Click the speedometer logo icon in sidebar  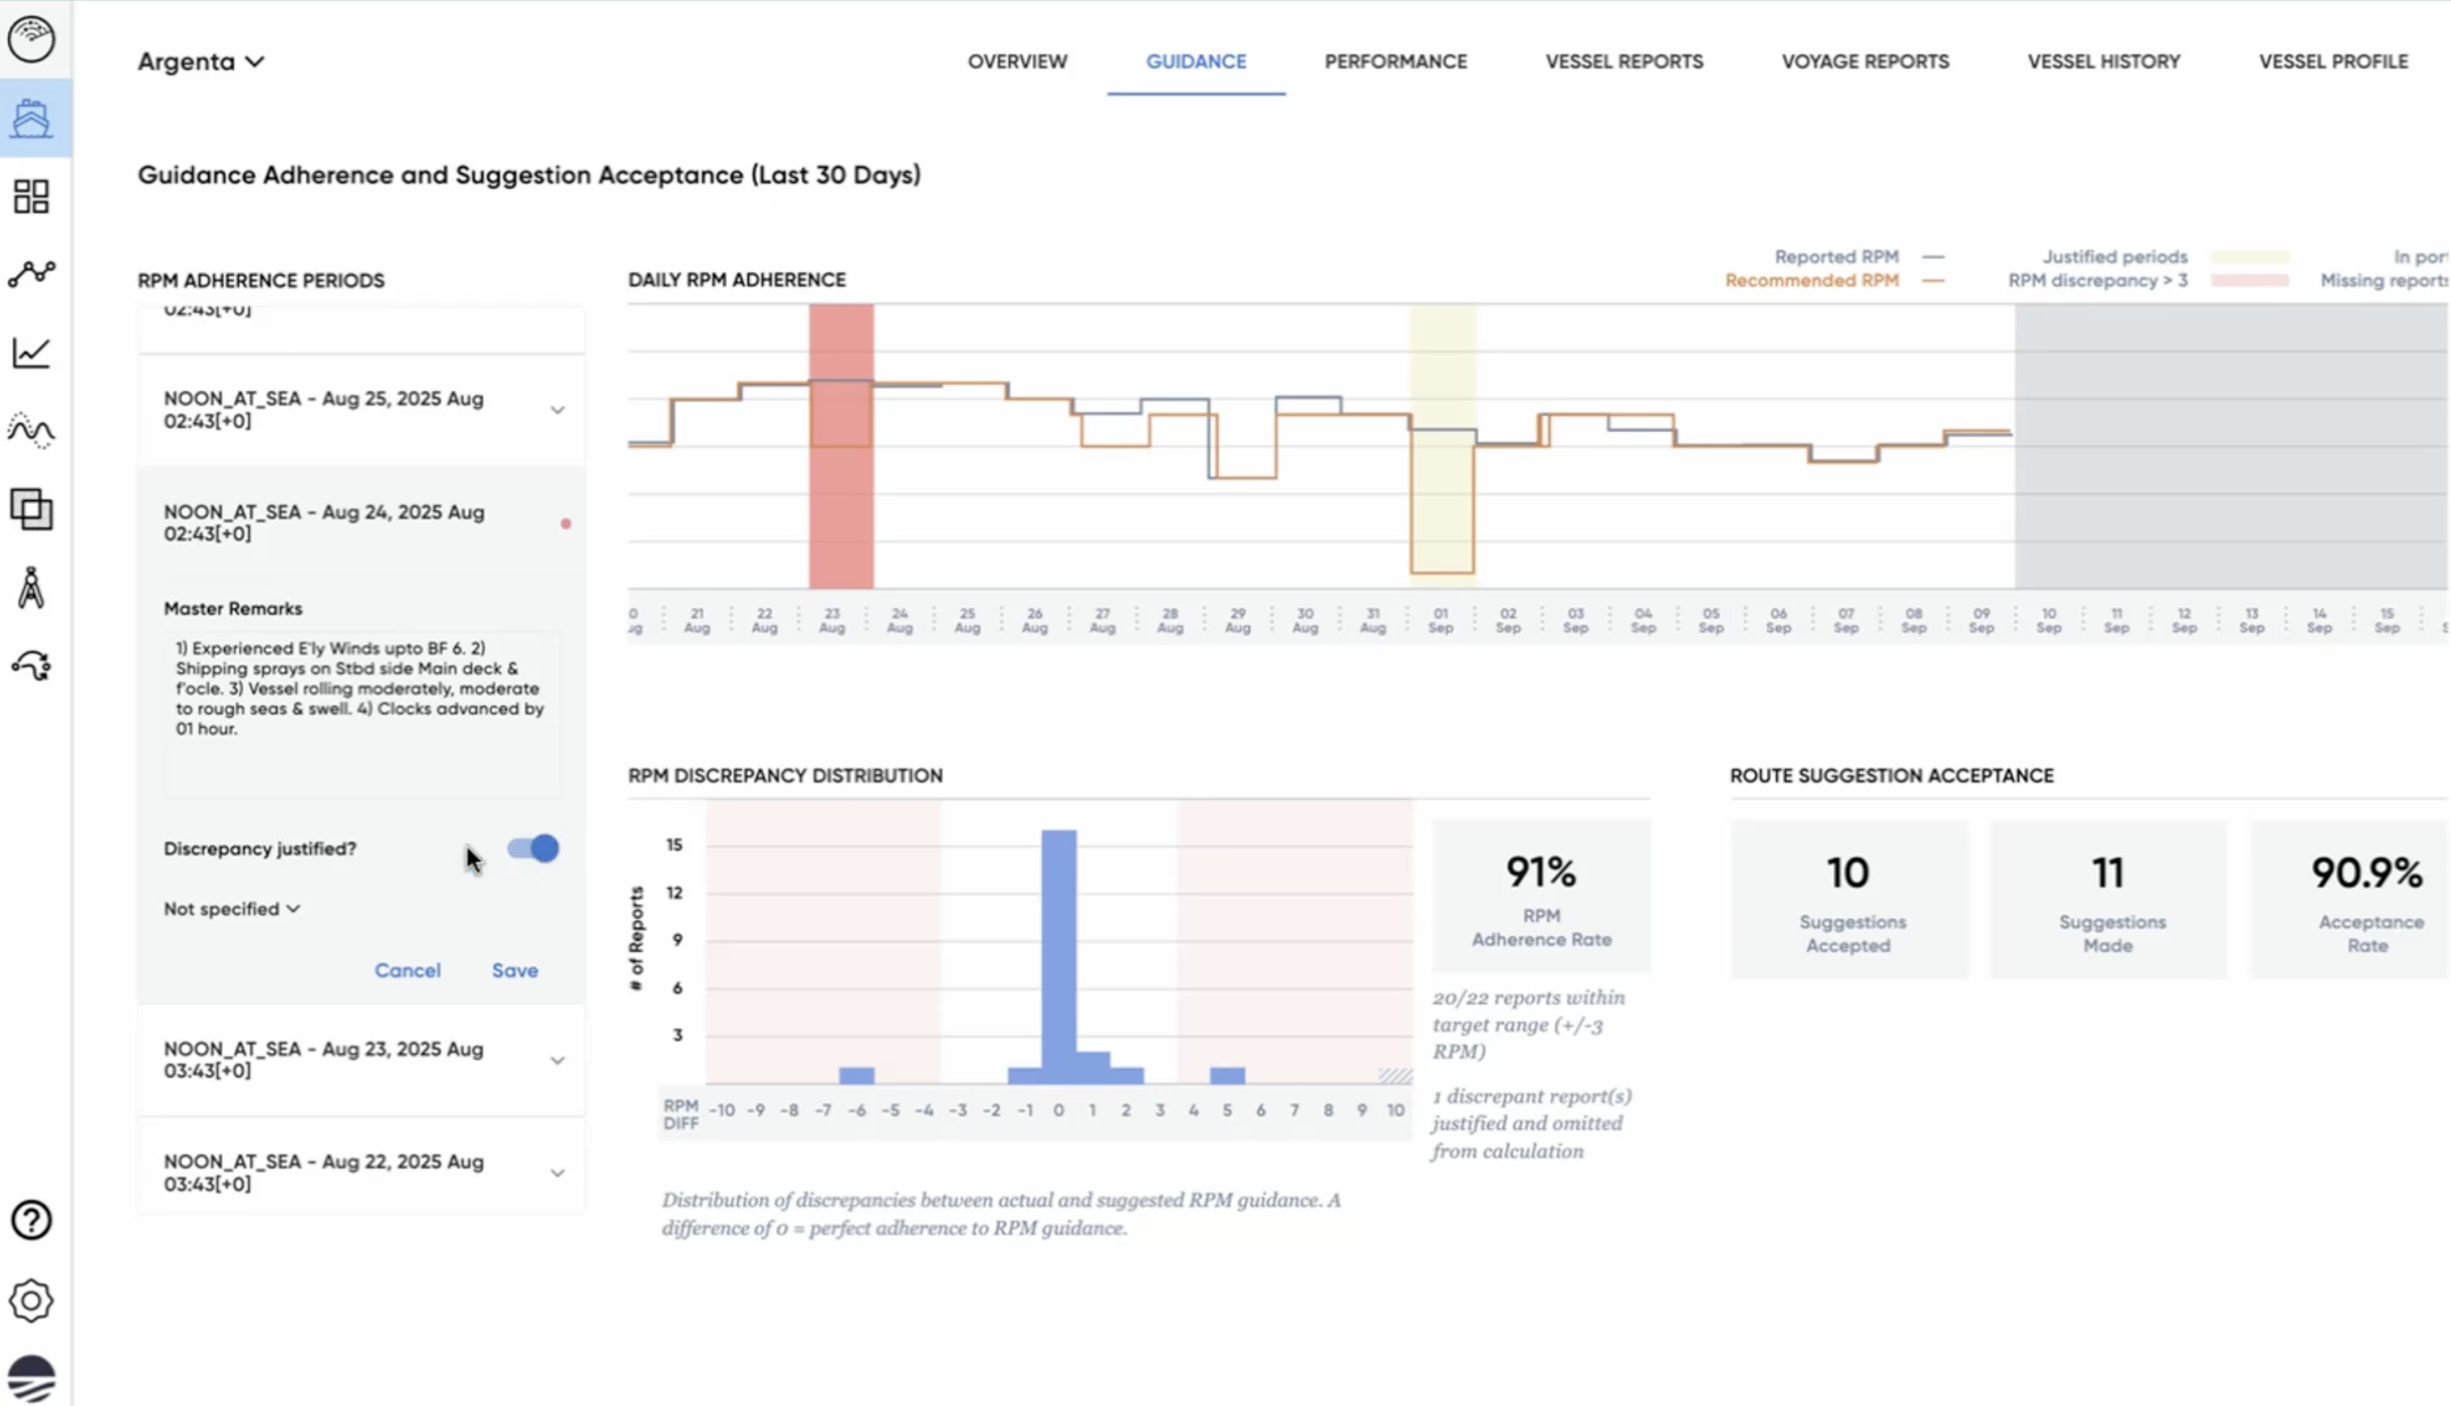(32, 39)
